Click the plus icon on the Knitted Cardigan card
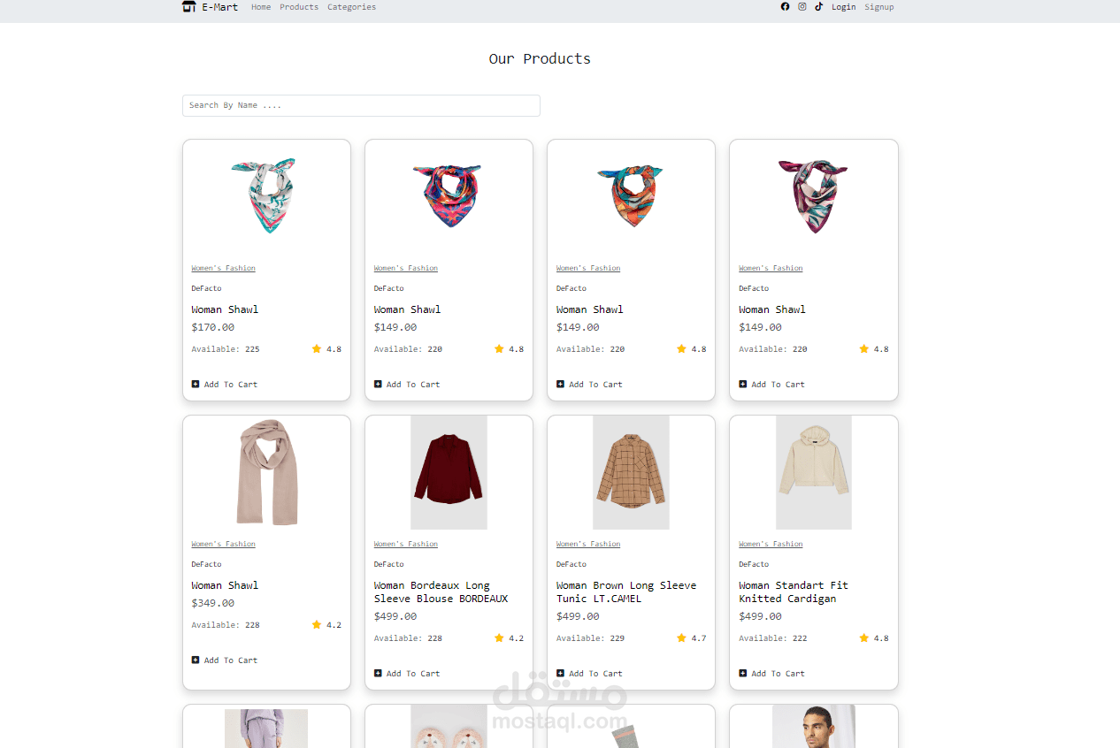The image size is (1120, 748). [743, 673]
